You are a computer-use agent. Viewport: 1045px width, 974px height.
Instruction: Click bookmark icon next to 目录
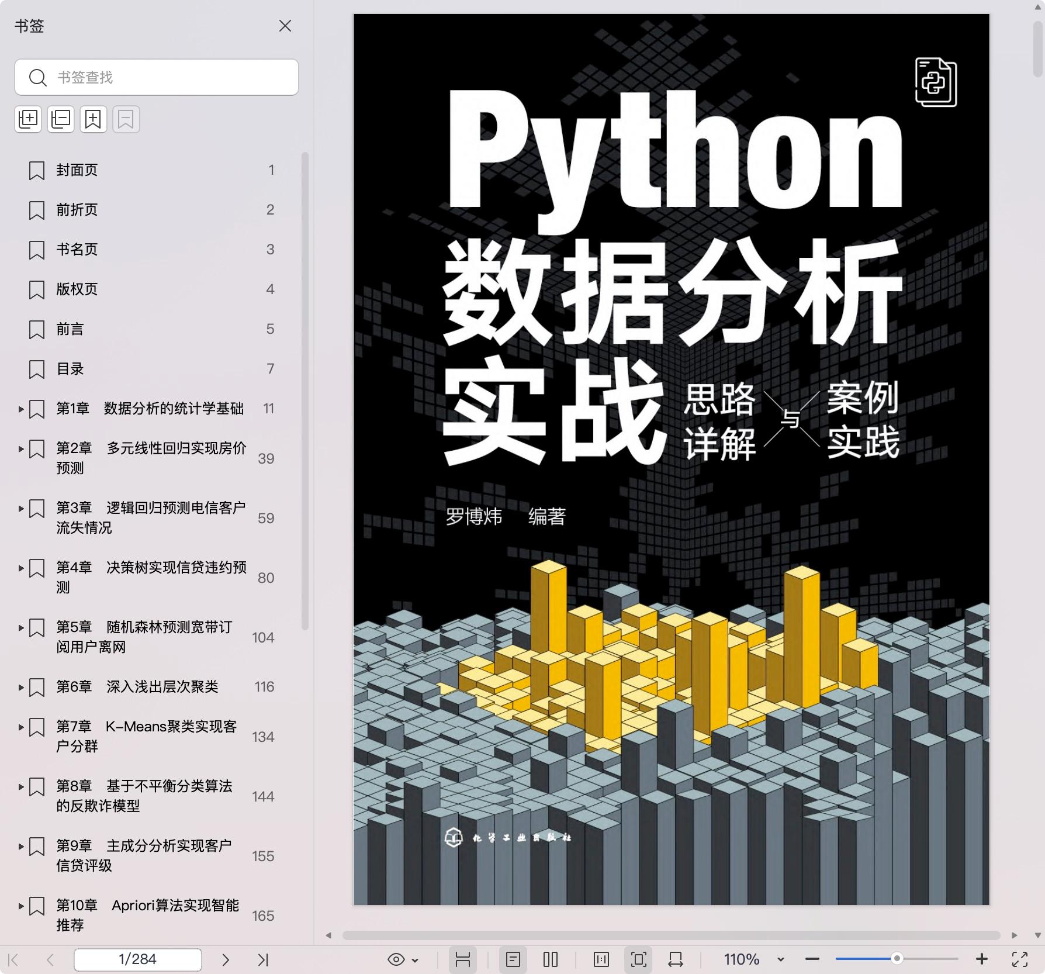coord(37,369)
